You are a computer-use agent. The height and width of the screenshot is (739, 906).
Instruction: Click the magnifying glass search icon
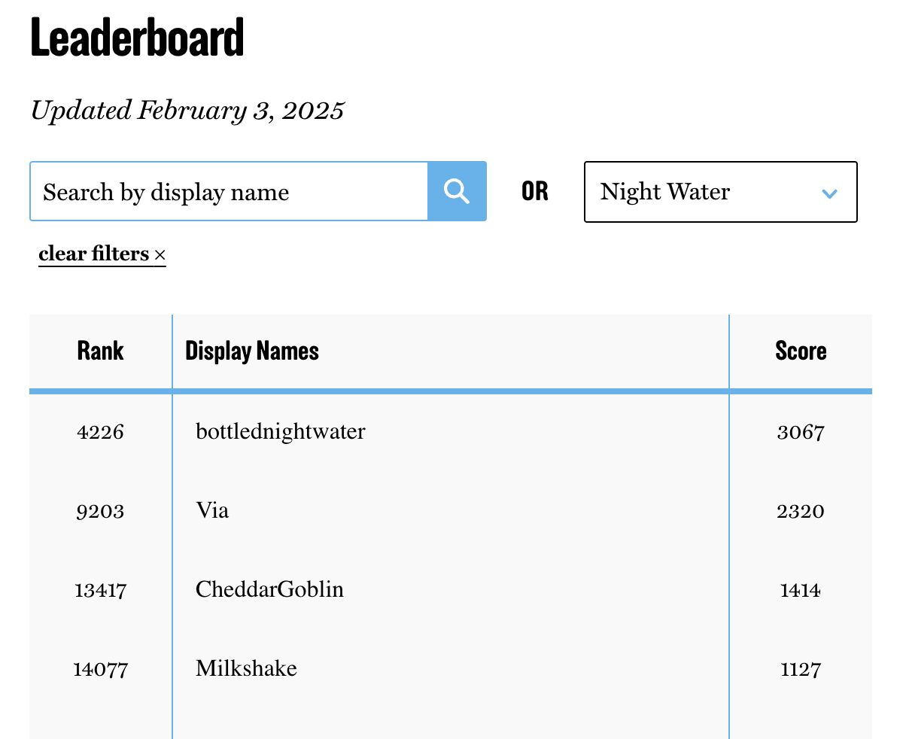tap(457, 191)
